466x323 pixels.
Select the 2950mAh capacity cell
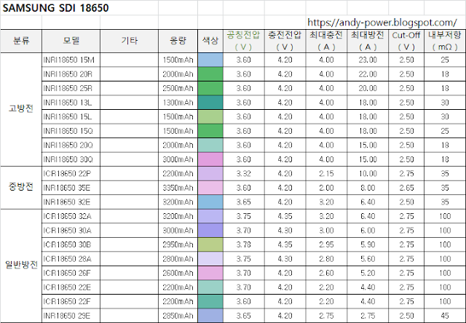pyautogui.click(x=178, y=244)
